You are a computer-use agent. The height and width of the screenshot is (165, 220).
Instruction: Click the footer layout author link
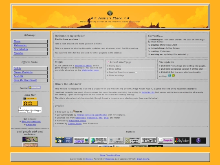(89, 159)
